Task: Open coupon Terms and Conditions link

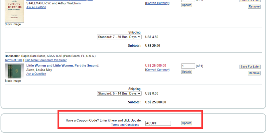Action: point(125,125)
